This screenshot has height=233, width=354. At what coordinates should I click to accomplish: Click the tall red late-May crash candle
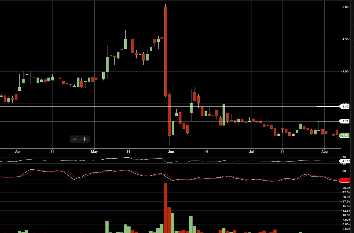165,51
